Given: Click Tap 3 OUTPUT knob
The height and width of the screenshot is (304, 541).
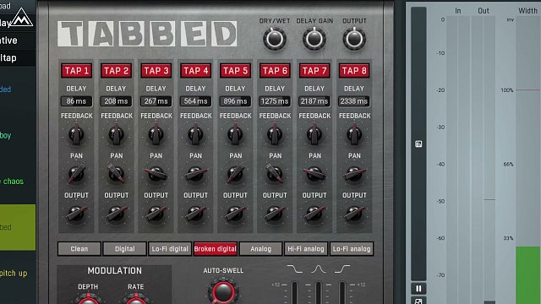Looking at the screenshot, I should pyautogui.click(x=156, y=214).
